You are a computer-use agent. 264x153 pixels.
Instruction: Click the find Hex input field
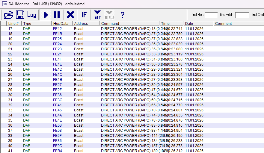click(211, 15)
